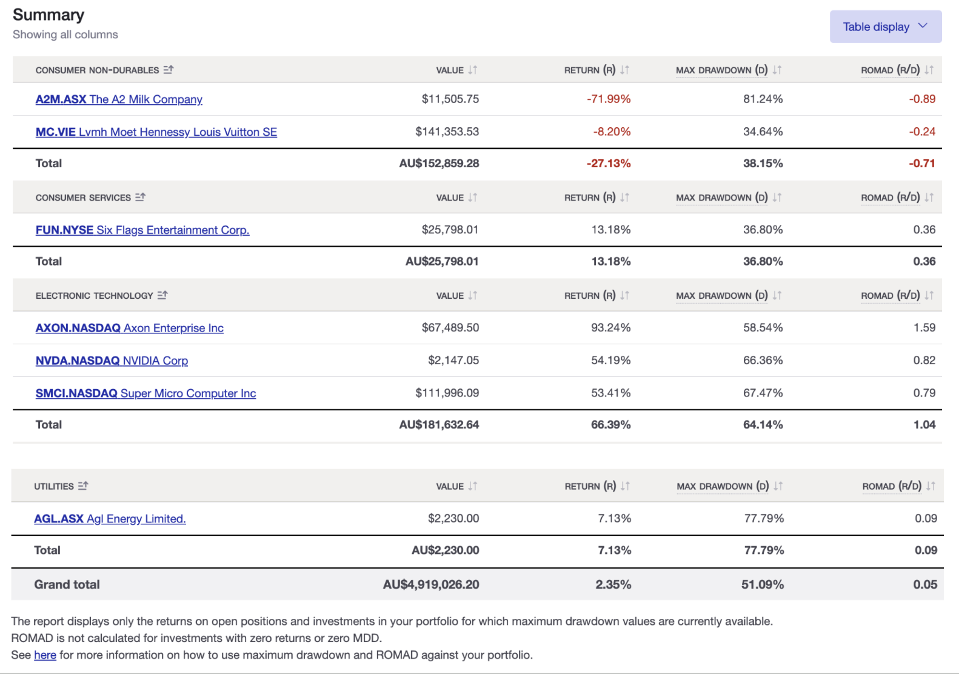The image size is (959, 674).
Task: Select the Grand total max drawdown 51.09%
Action: click(763, 585)
